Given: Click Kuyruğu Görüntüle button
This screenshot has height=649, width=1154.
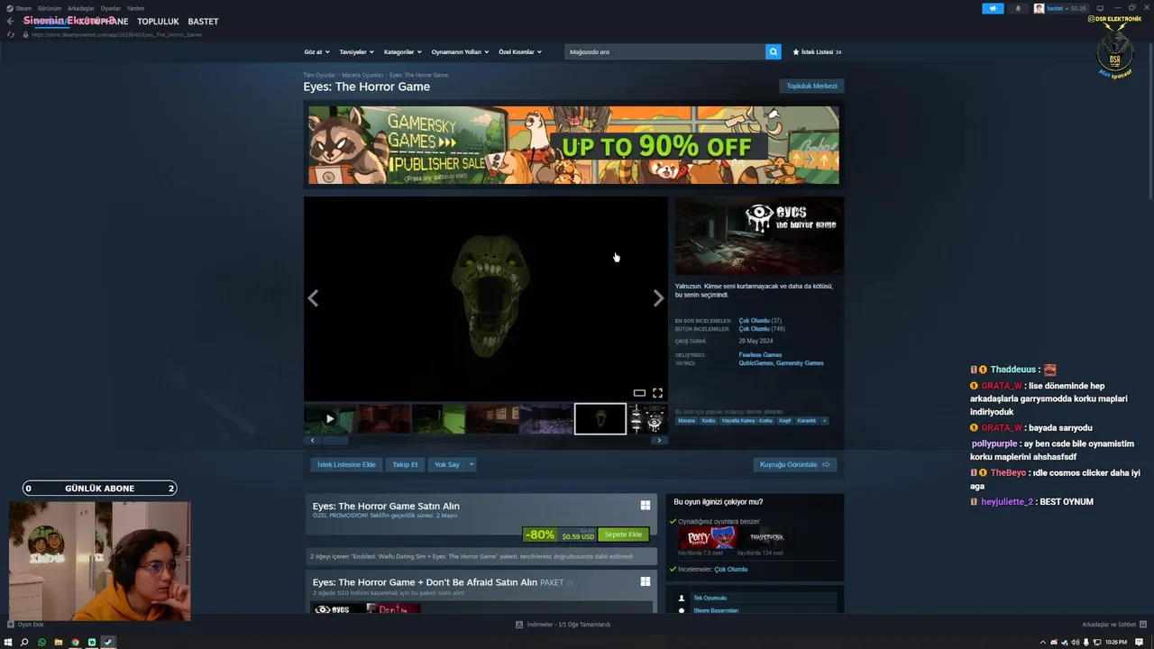Looking at the screenshot, I should tap(794, 464).
